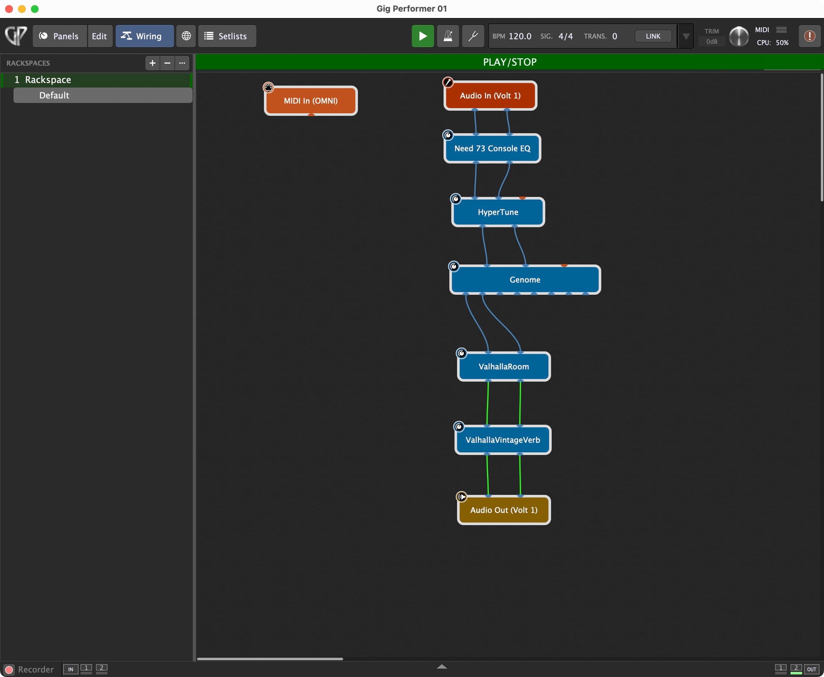The height and width of the screenshot is (677, 824).
Task: Click HyperTune's orange MIDI input pin
Action: click(522, 198)
